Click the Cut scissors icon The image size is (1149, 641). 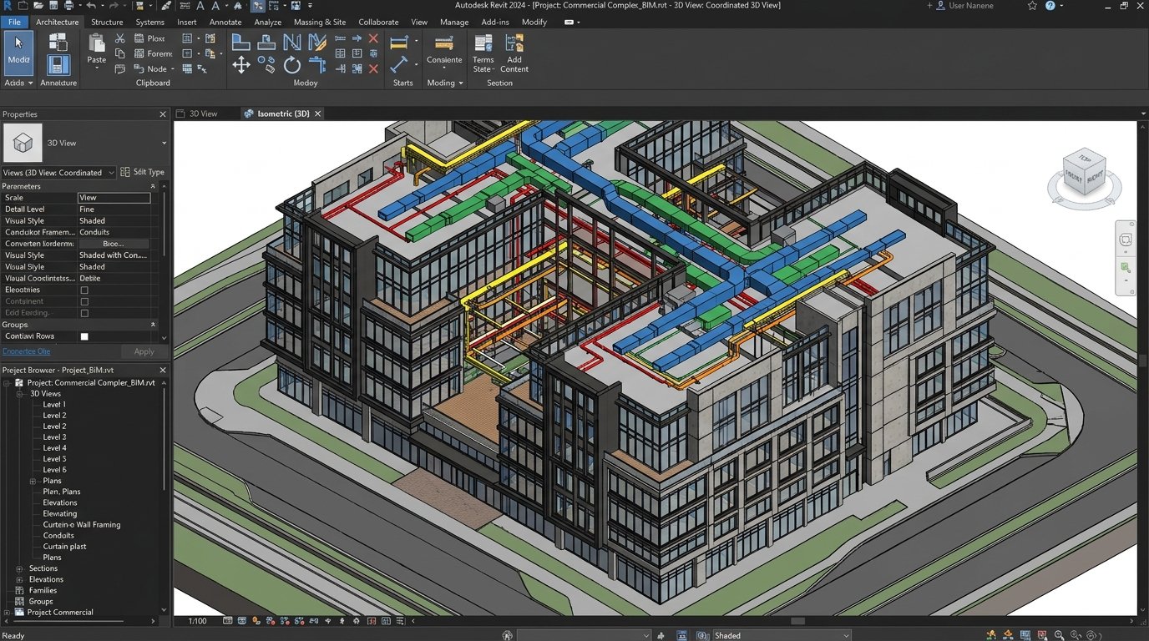coord(120,38)
